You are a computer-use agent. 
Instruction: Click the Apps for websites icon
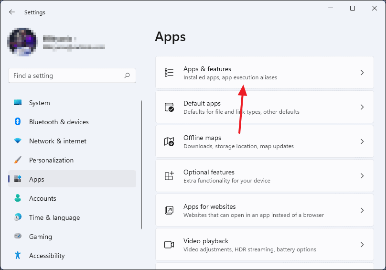169,210
